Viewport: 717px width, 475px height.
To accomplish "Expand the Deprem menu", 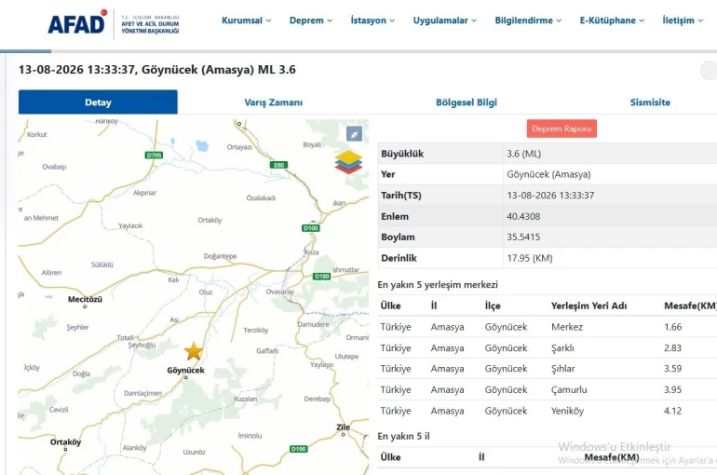I will pos(311,20).
